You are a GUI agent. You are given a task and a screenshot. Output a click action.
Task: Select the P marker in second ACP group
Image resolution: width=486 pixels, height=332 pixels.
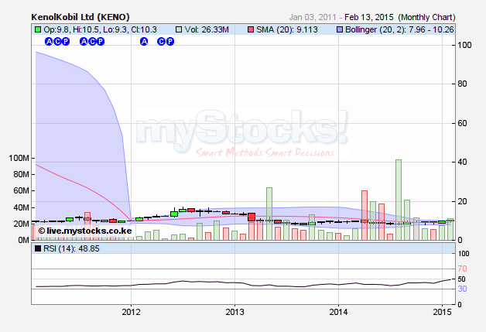point(101,42)
